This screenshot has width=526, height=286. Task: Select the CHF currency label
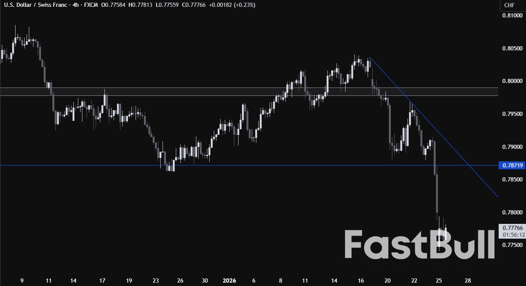(509, 5)
